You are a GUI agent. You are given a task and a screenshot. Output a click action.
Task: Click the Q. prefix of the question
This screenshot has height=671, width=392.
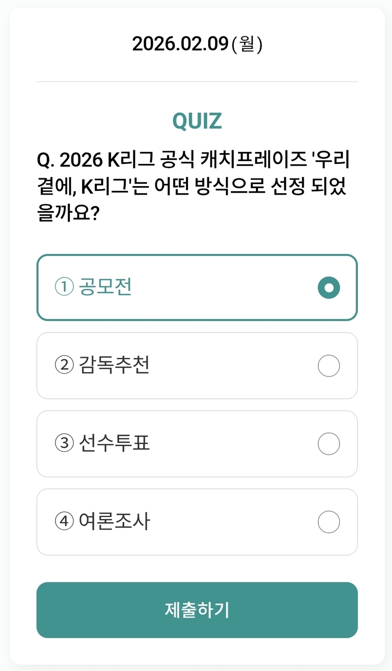tap(46, 161)
